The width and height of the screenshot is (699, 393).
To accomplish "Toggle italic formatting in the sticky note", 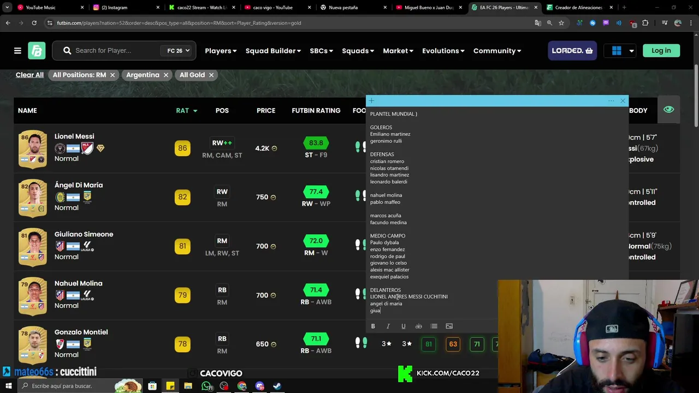I will [x=388, y=326].
